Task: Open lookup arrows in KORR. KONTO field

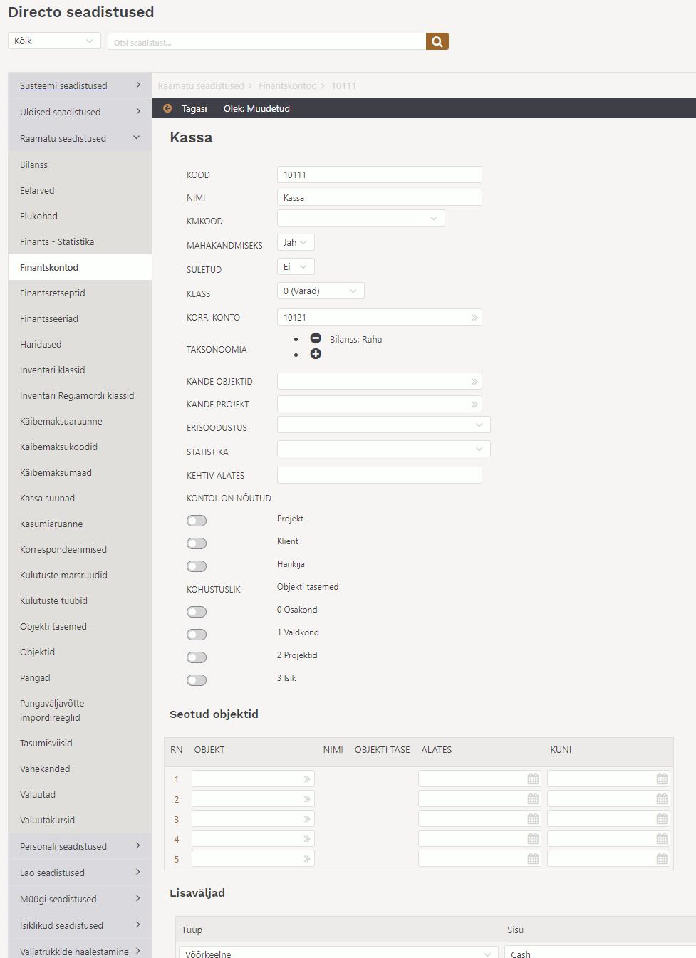Action: [474, 318]
